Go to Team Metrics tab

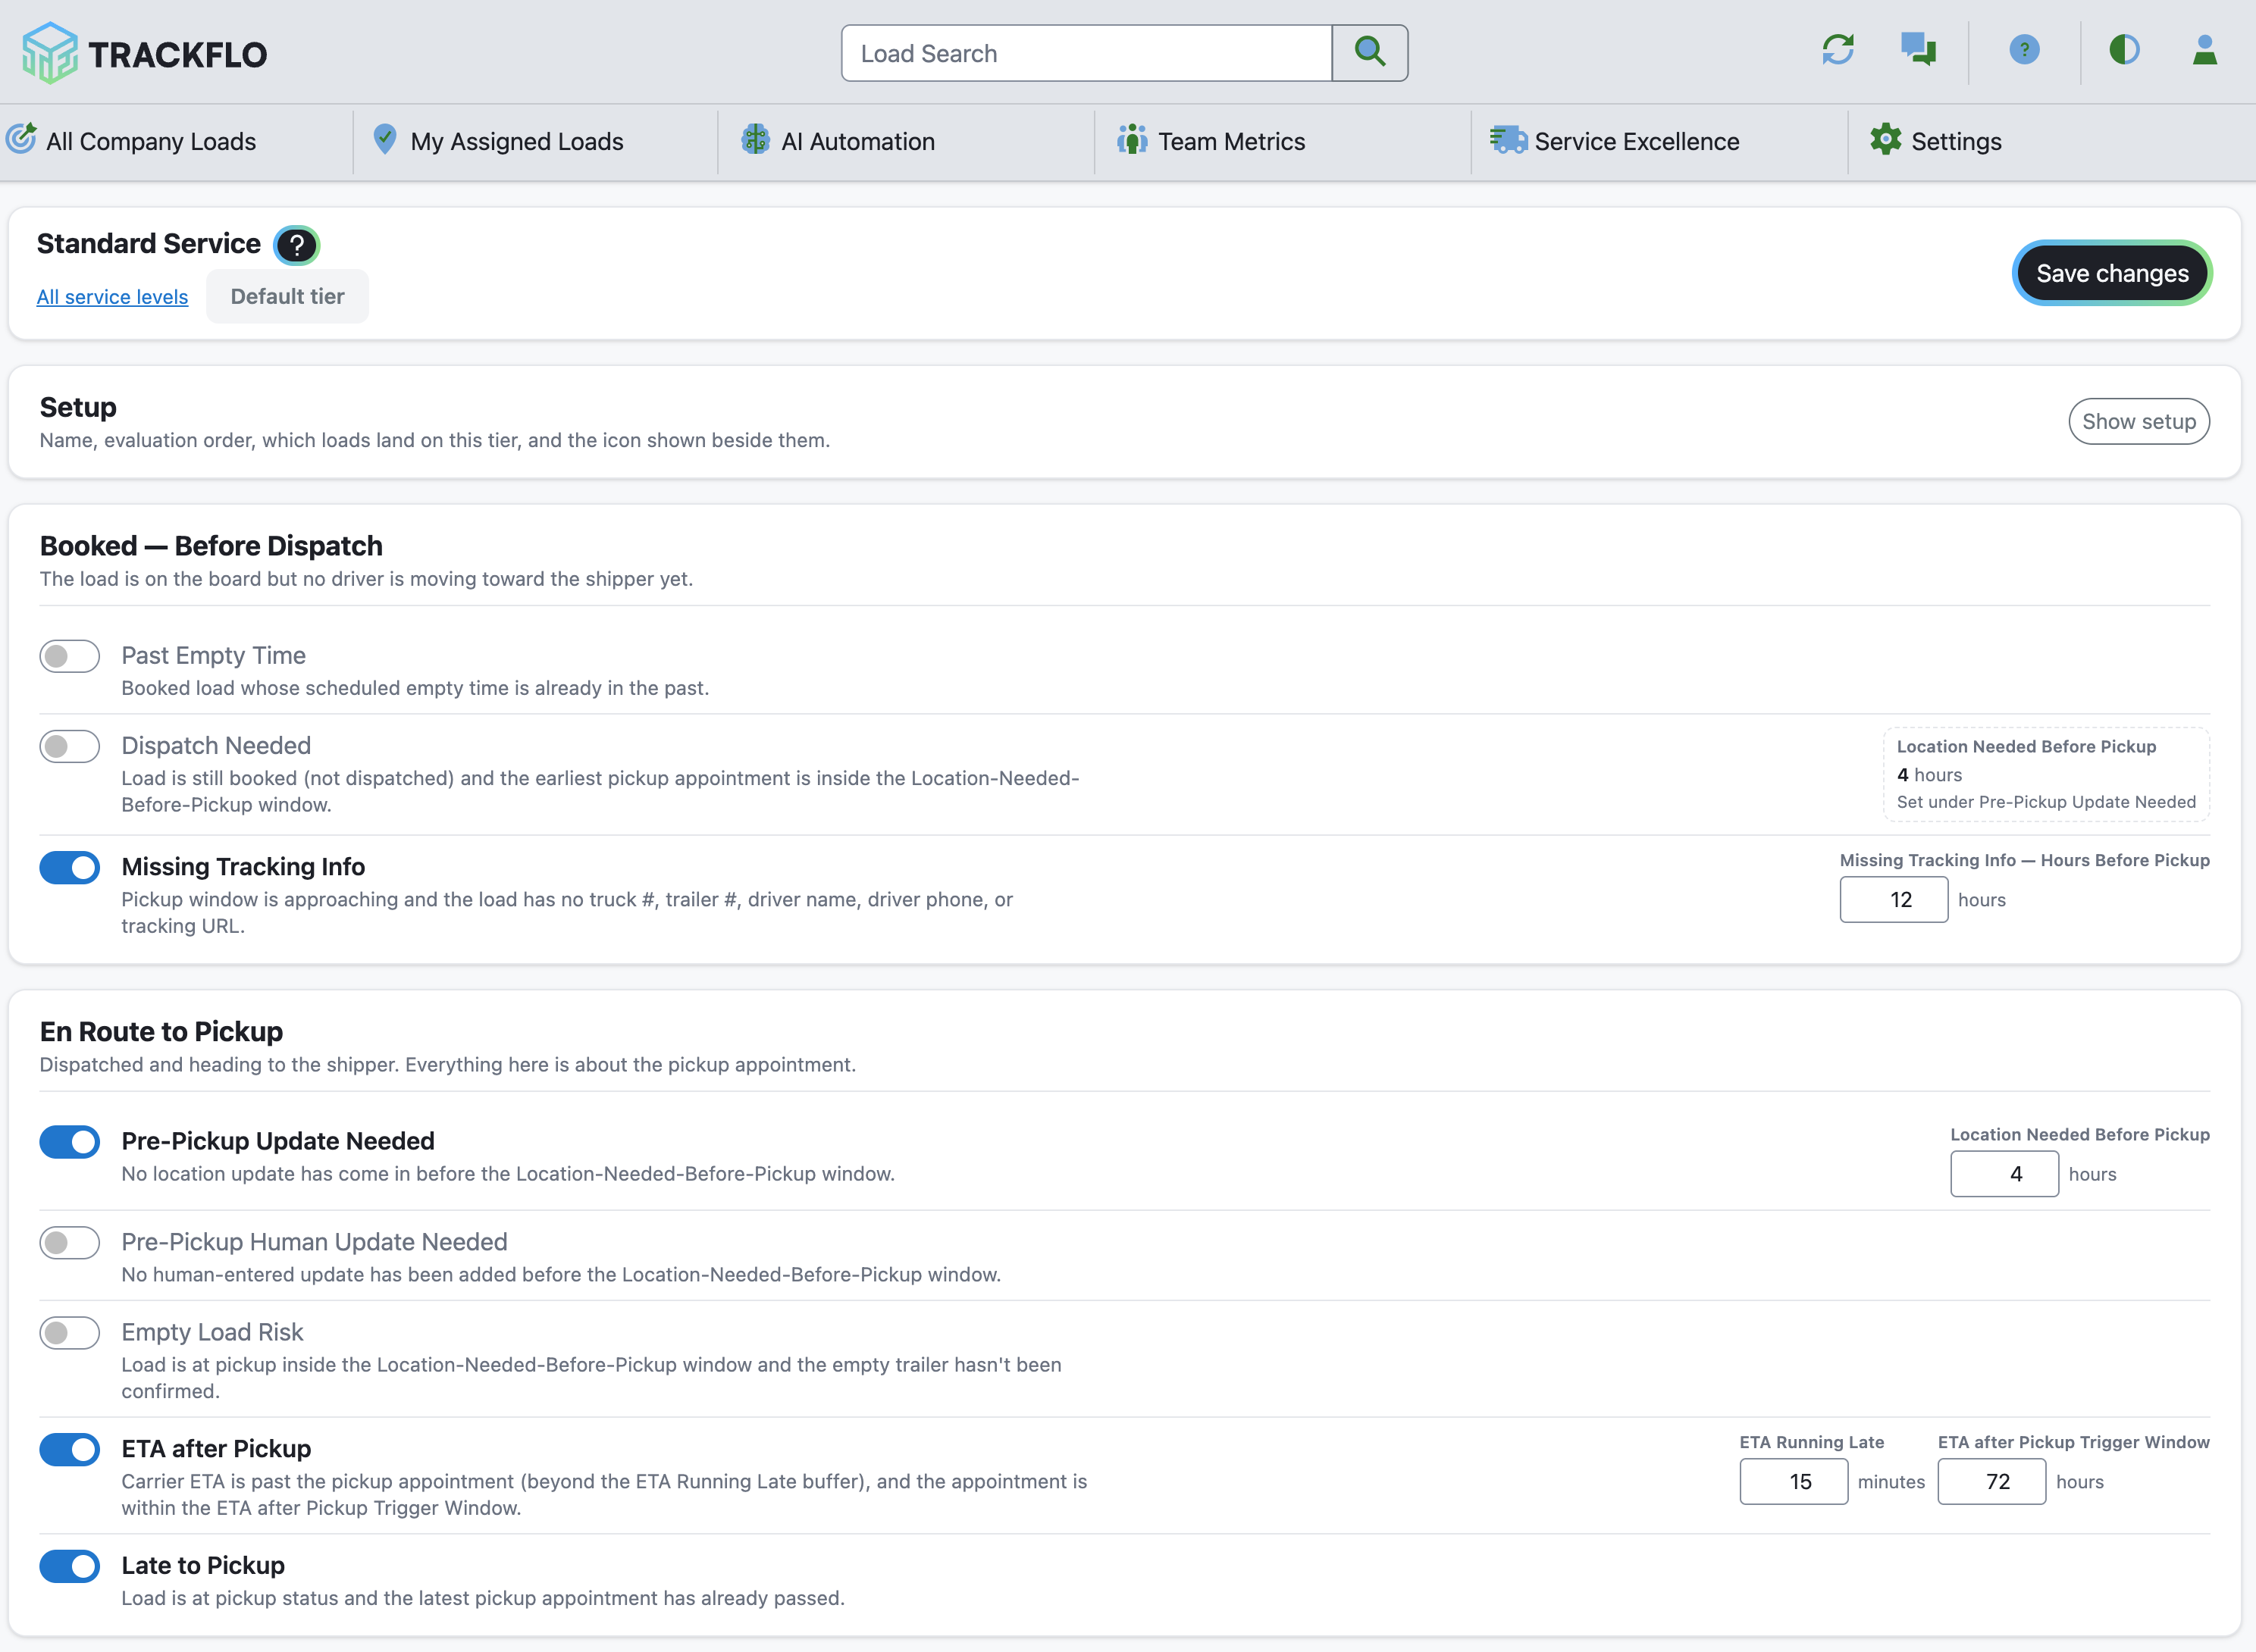coord(1211,141)
